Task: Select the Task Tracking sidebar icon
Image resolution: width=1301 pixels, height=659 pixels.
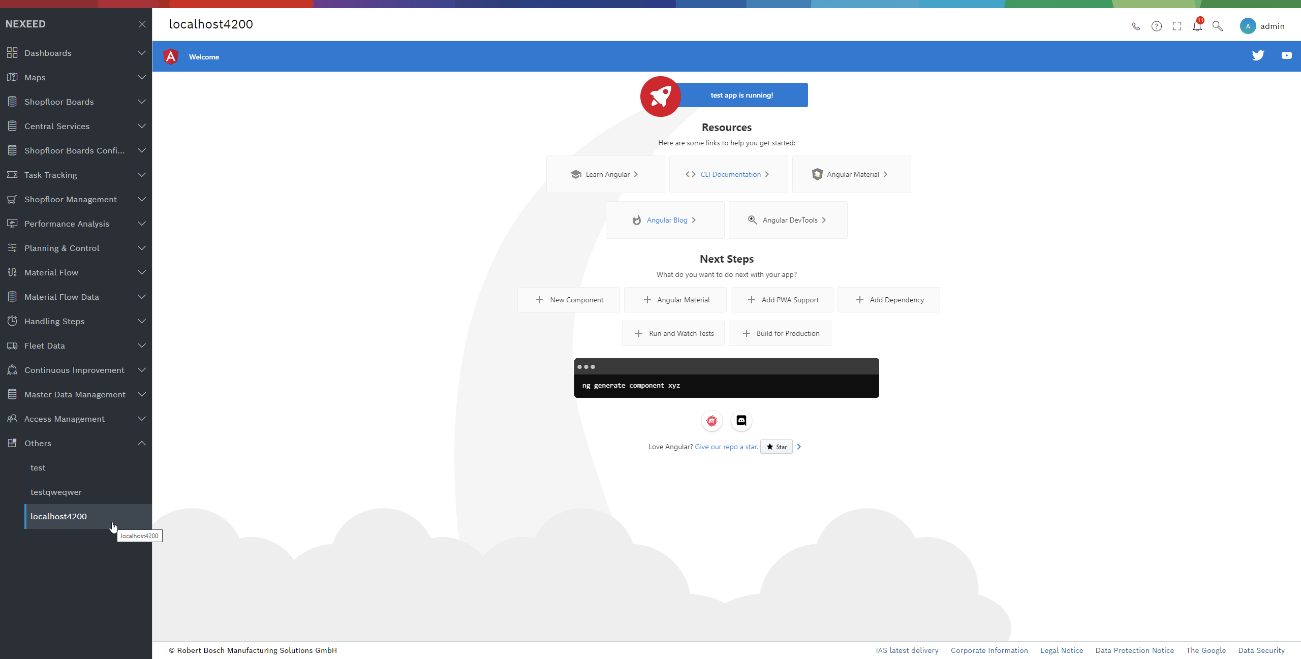Action: pyautogui.click(x=12, y=175)
